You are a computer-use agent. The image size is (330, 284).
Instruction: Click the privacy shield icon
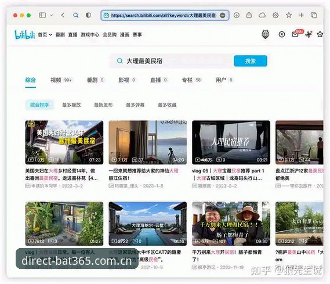click(x=88, y=15)
